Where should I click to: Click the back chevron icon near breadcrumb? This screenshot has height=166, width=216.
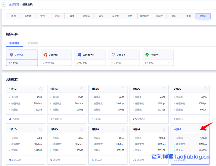pyautogui.click(x=3, y=4)
